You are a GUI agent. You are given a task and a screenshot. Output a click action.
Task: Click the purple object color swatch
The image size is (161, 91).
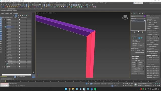point(145,16)
